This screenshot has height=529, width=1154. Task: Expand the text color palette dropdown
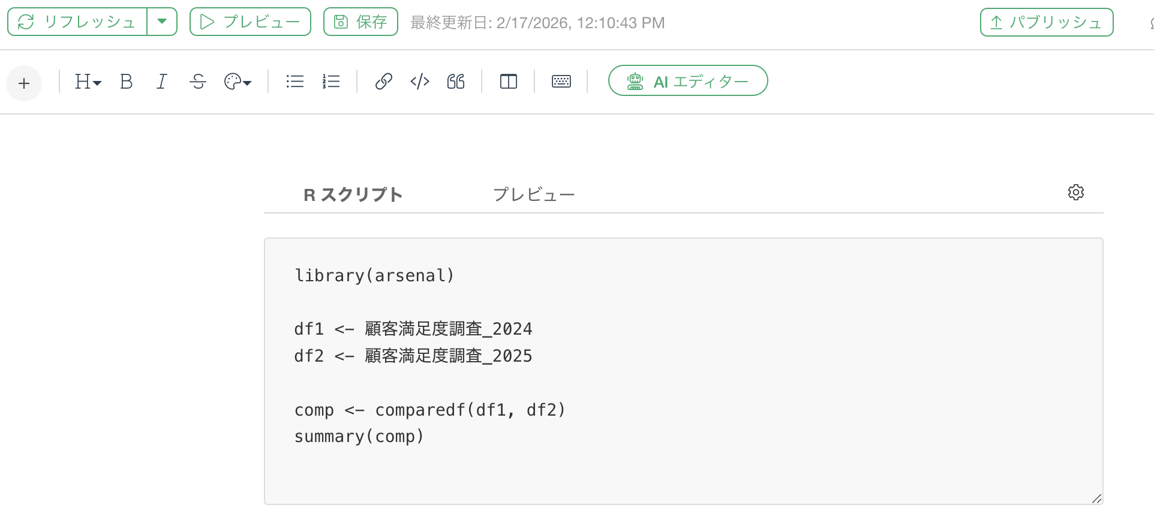[238, 82]
